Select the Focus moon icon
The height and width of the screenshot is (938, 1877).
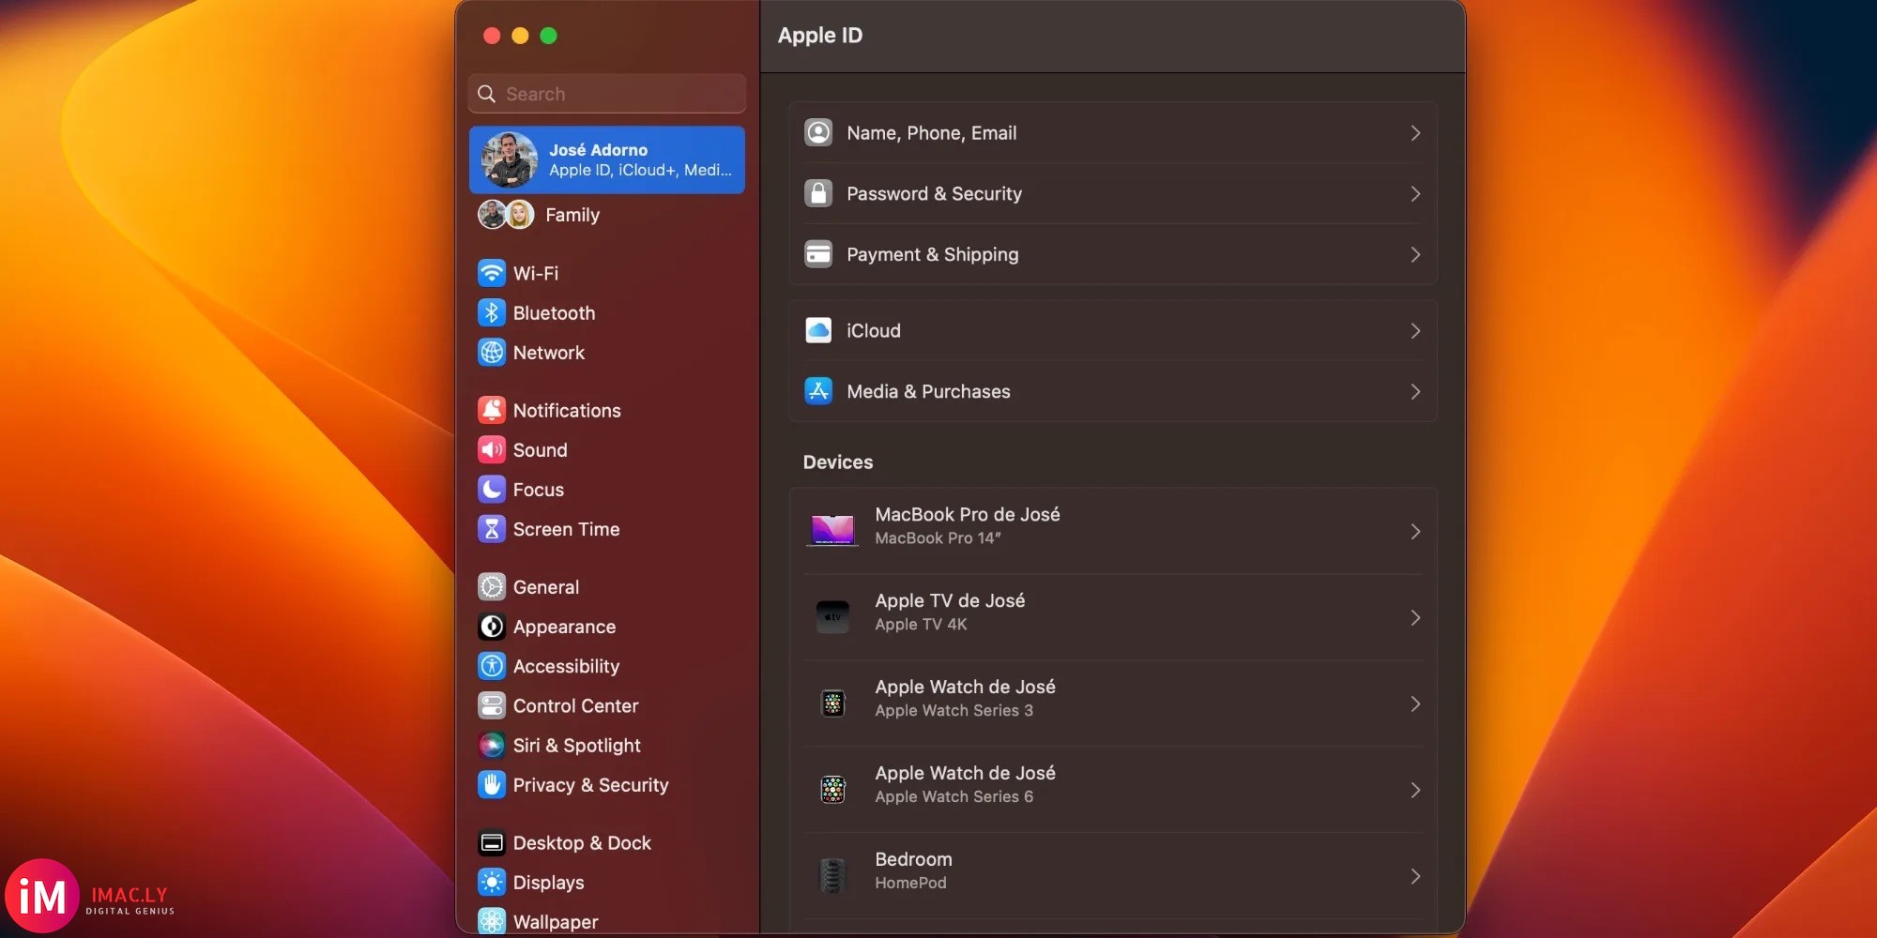tap(492, 490)
